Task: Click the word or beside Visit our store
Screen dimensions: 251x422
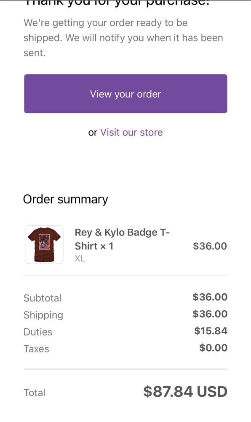Action: click(x=92, y=132)
